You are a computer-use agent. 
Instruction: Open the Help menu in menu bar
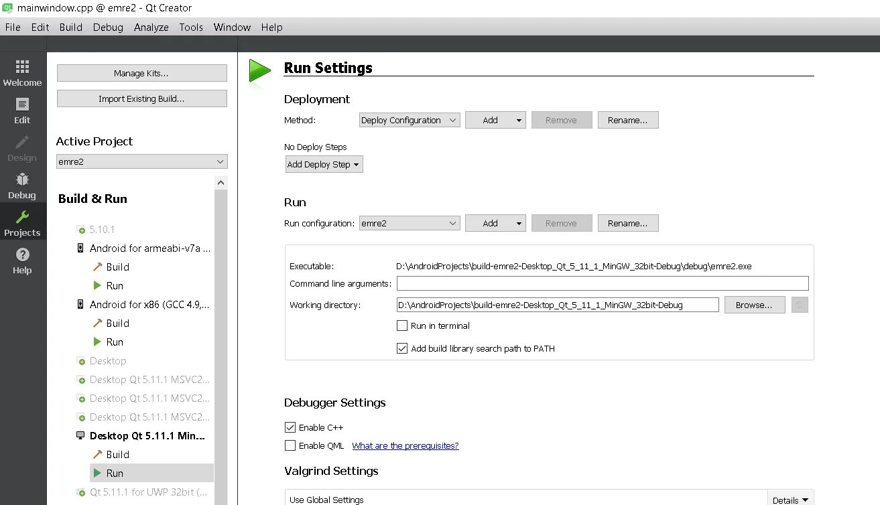(x=271, y=27)
